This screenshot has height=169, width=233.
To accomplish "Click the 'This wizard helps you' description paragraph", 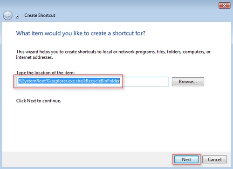I will [x=113, y=54].
